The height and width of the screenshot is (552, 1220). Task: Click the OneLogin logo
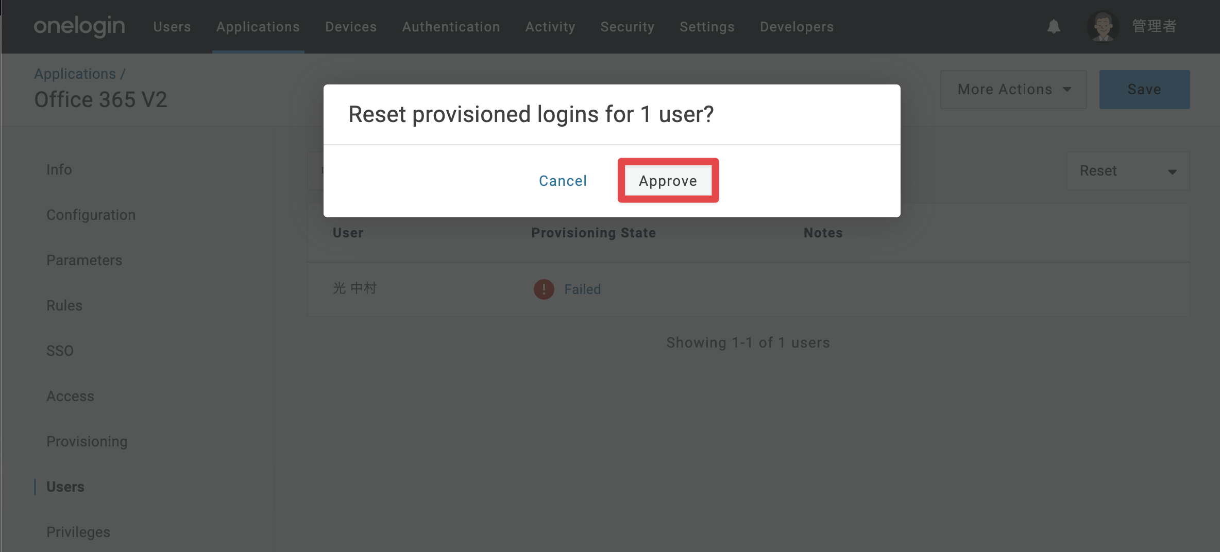(x=79, y=26)
